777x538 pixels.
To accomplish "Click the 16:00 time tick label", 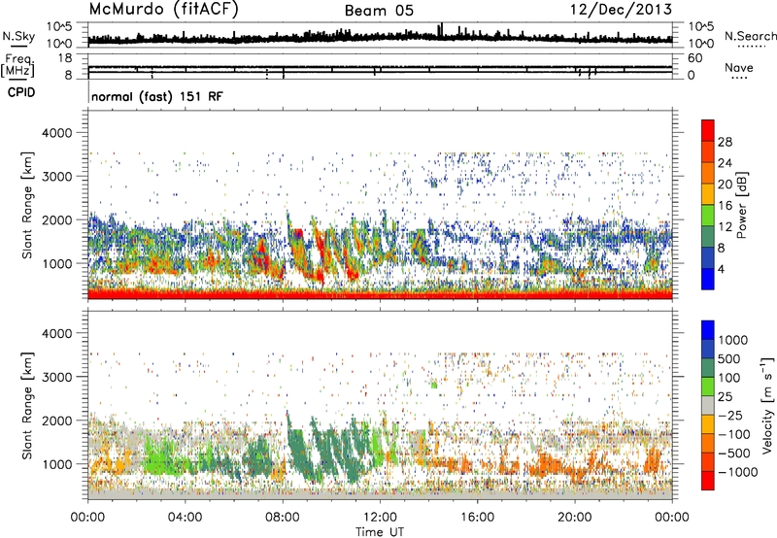I will pyautogui.click(x=477, y=518).
